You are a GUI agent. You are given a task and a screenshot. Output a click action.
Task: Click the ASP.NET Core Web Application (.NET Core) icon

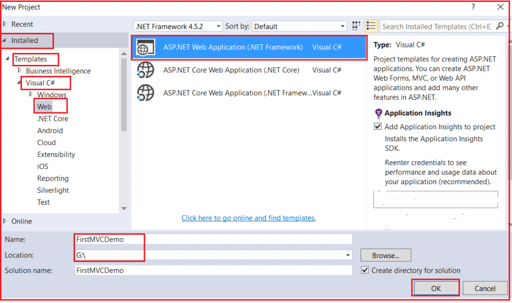145,70
